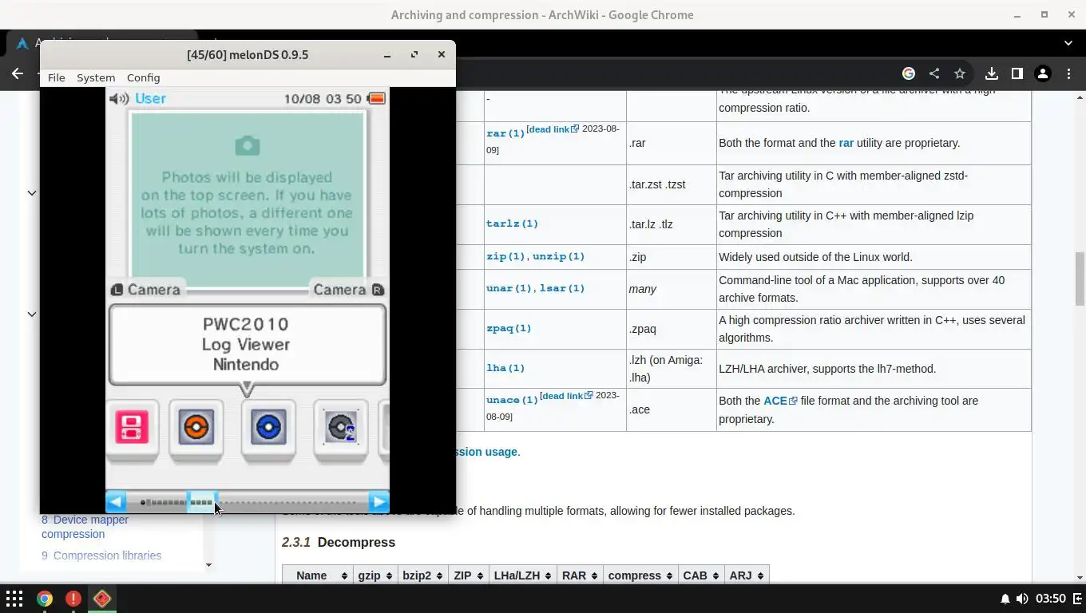
Task: Open the unzip(1) link
Action: (x=558, y=256)
